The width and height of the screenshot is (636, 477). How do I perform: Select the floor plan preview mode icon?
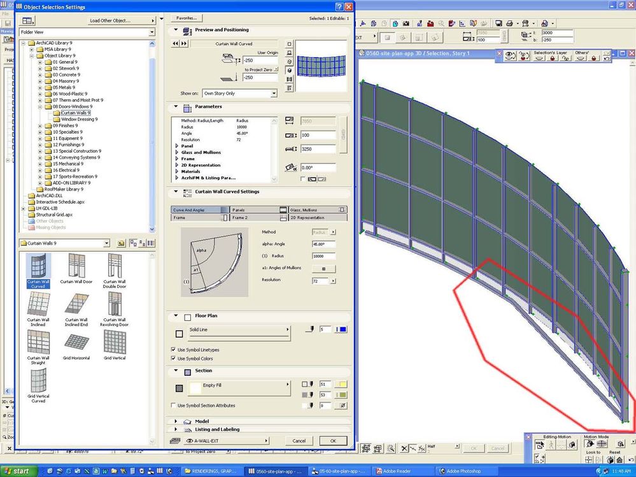pos(289,44)
